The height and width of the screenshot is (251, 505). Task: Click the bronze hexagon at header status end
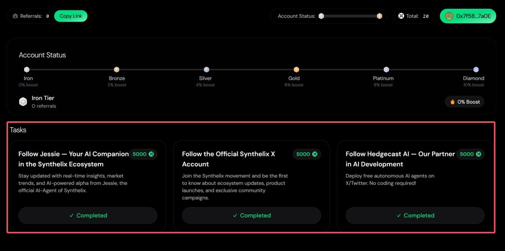(x=379, y=16)
